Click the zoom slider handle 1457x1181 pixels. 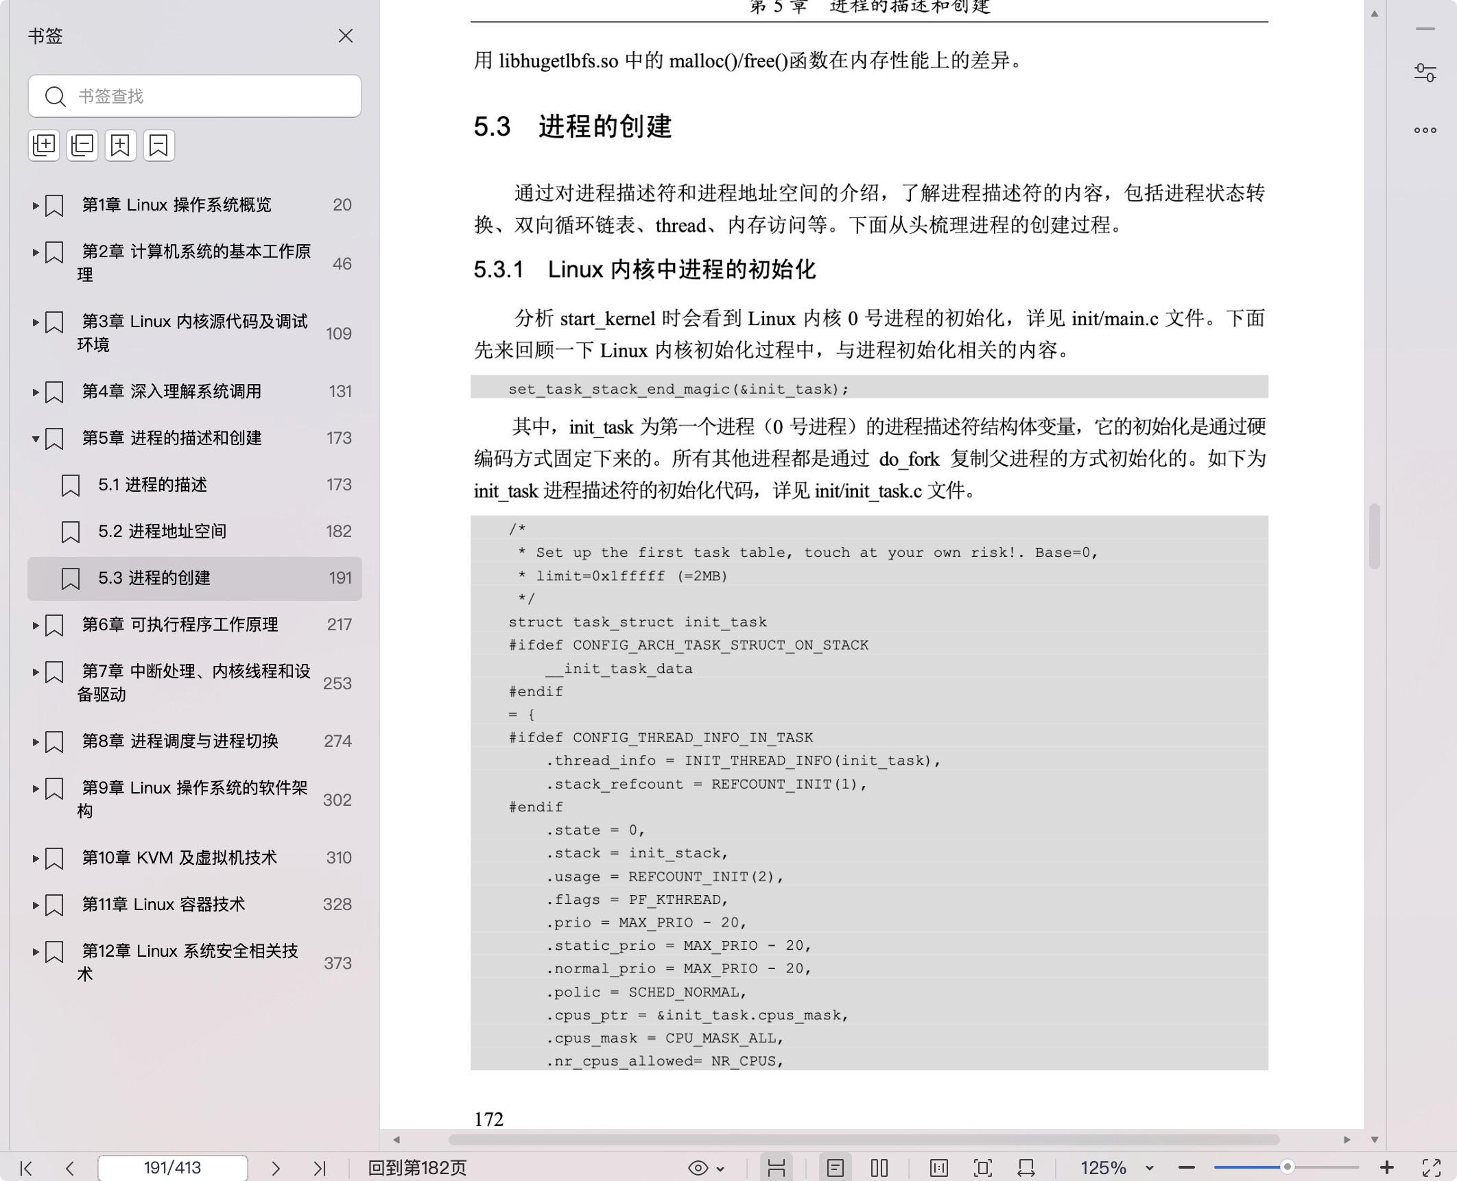pyautogui.click(x=1288, y=1167)
